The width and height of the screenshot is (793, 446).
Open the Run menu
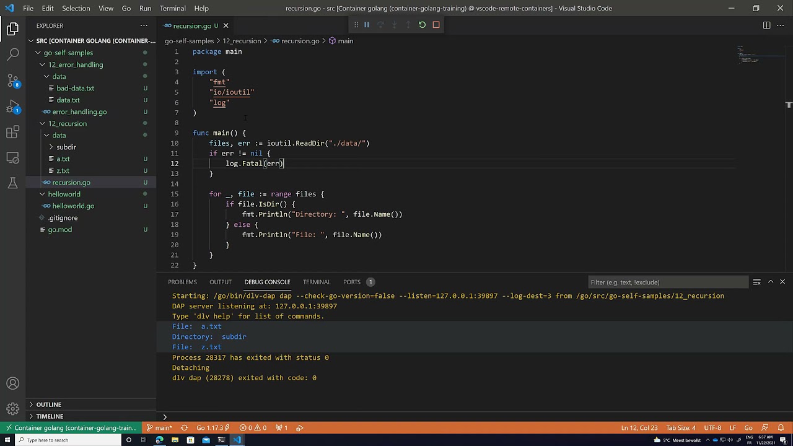point(145,8)
